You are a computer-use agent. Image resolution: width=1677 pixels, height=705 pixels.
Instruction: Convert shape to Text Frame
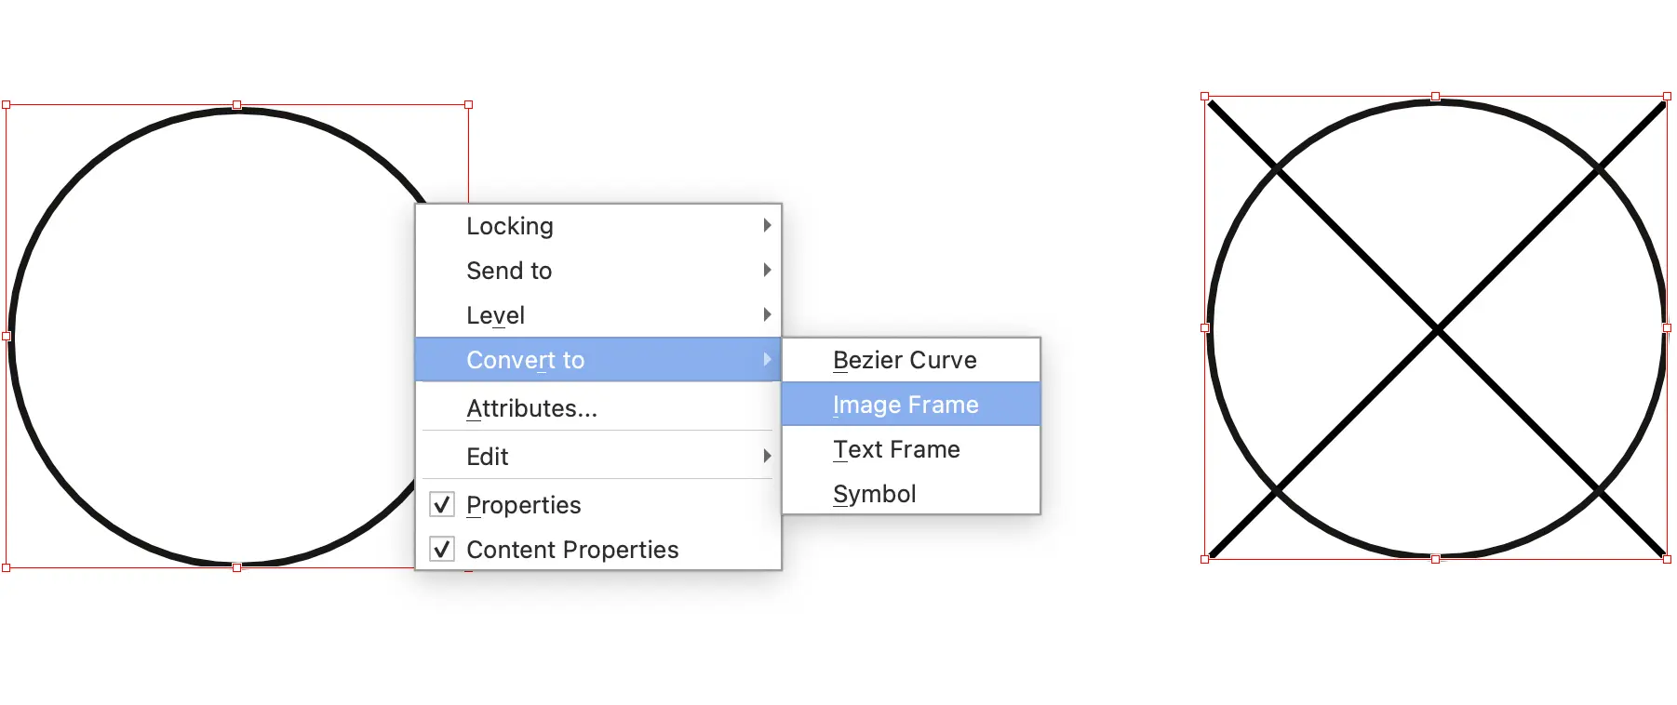click(x=896, y=449)
